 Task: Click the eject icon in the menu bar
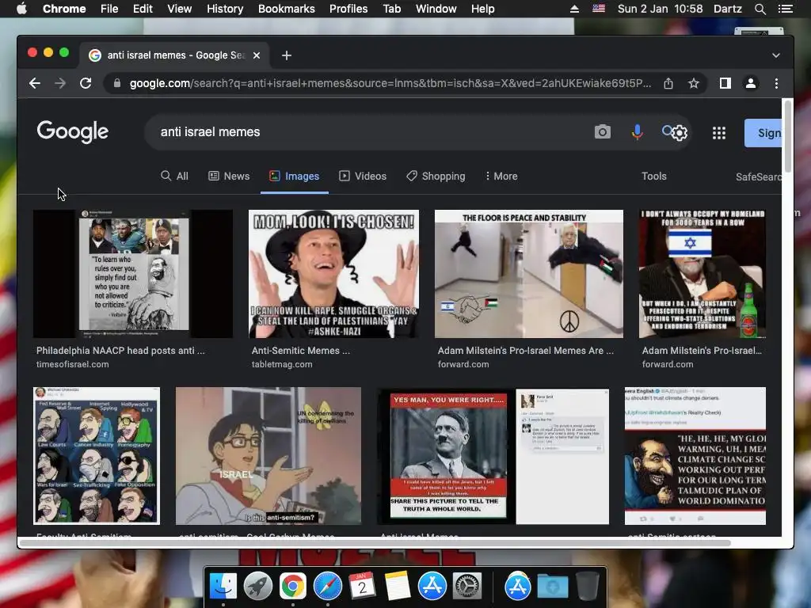click(x=575, y=9)
